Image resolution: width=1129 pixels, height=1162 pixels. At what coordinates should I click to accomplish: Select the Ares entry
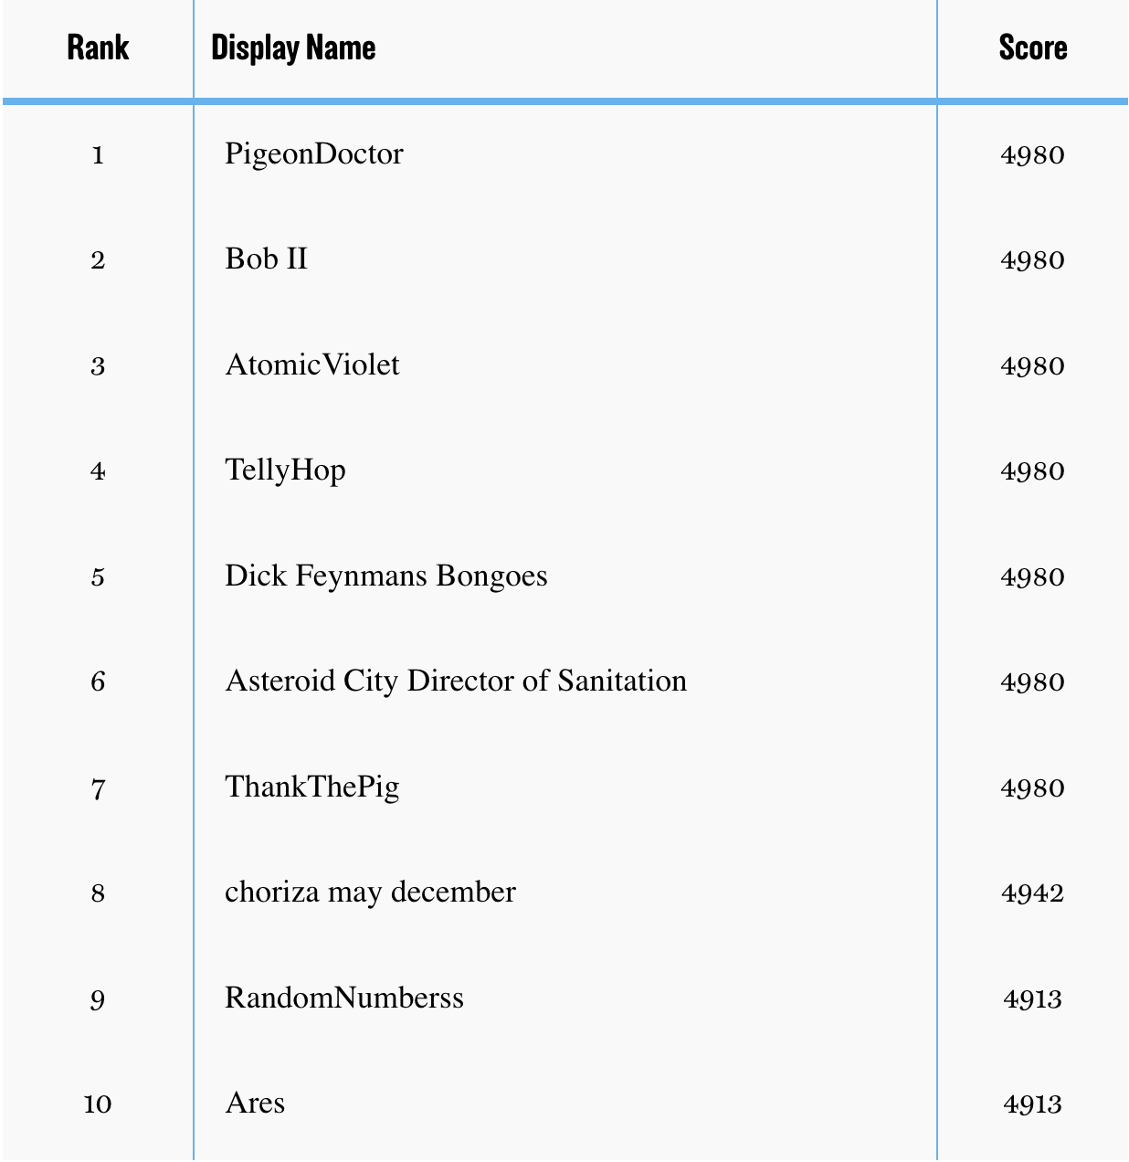tap(255, 1104)
